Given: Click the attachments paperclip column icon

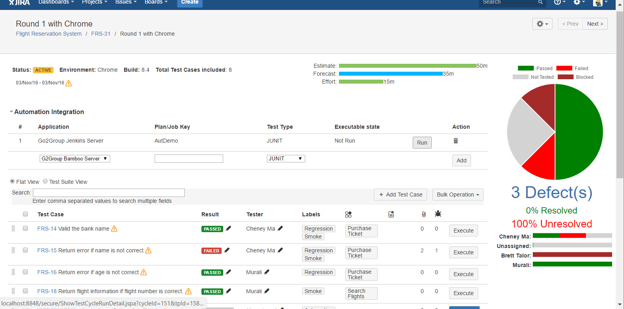Looking at the screenshot, I should coord(424,214).
